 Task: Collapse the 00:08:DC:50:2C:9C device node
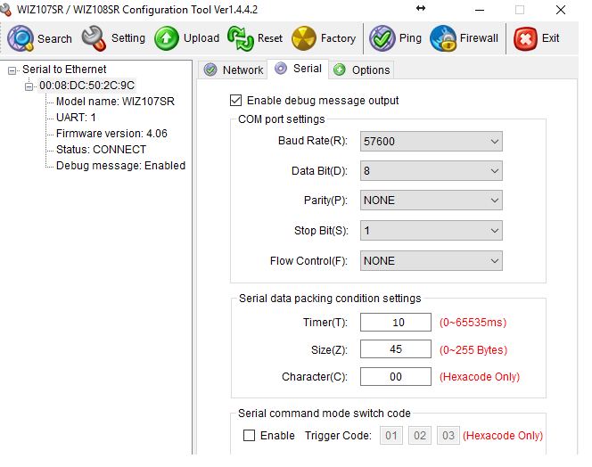tap(29, 86)
